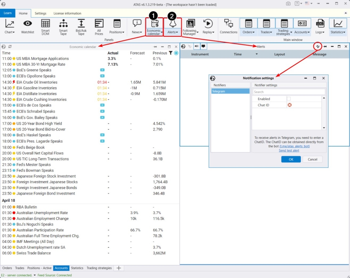Click the filter funnel icon in Economic calendar

(x=171, y=53)
